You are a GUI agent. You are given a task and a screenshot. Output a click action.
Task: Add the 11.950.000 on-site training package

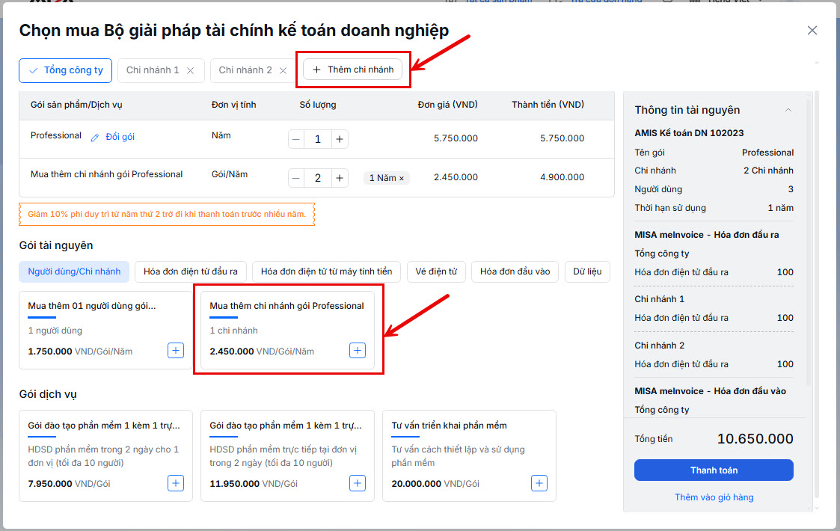pyautogui.click(x=358, y=483)
